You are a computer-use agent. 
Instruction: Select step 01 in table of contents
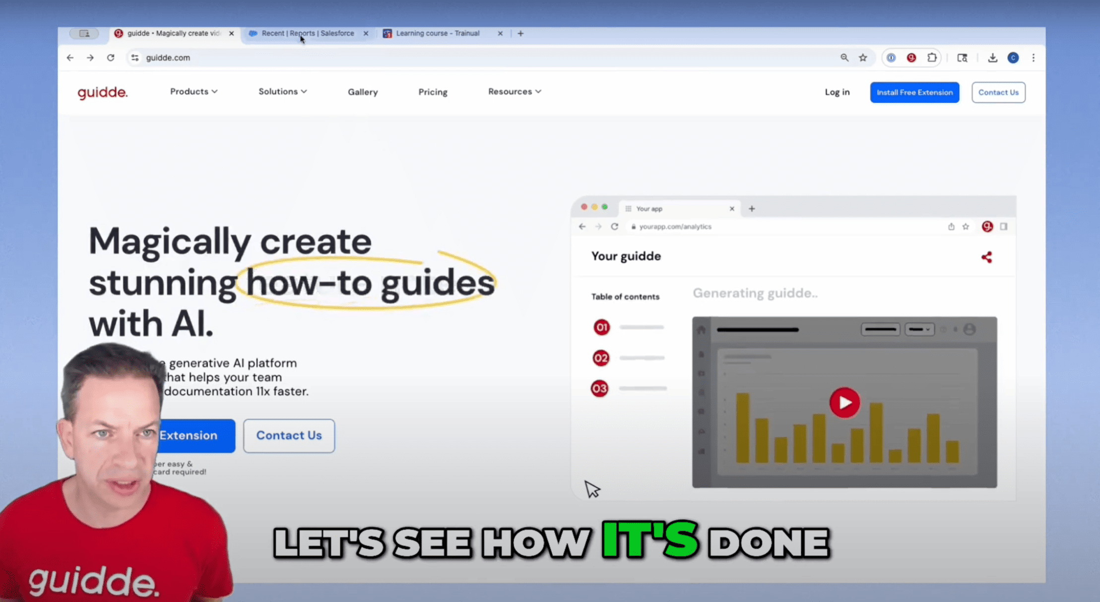pyautogui.click(x=601, y=327)
